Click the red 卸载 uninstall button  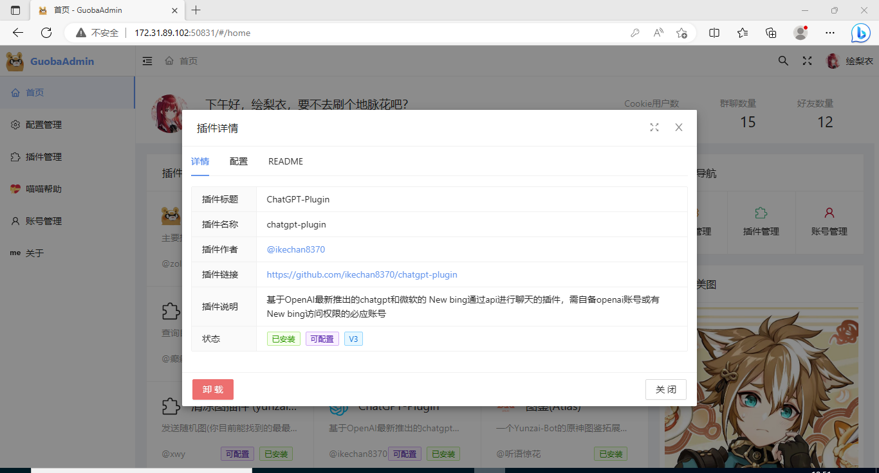(213, 389)
